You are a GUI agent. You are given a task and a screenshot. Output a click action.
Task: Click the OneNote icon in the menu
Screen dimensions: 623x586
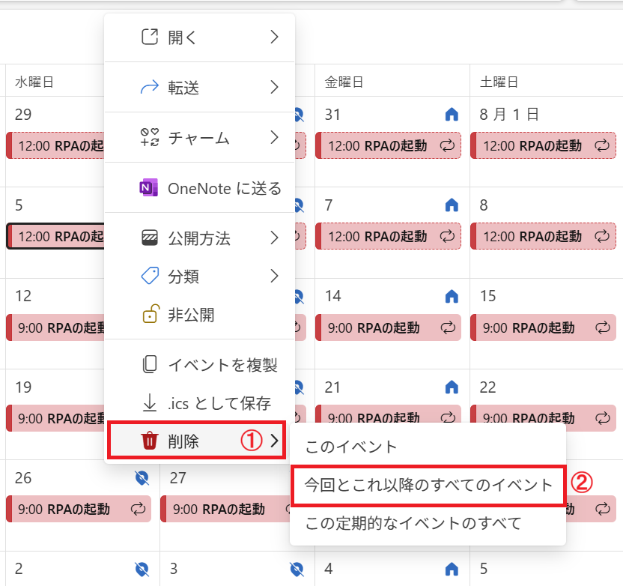tap(148, 187)
